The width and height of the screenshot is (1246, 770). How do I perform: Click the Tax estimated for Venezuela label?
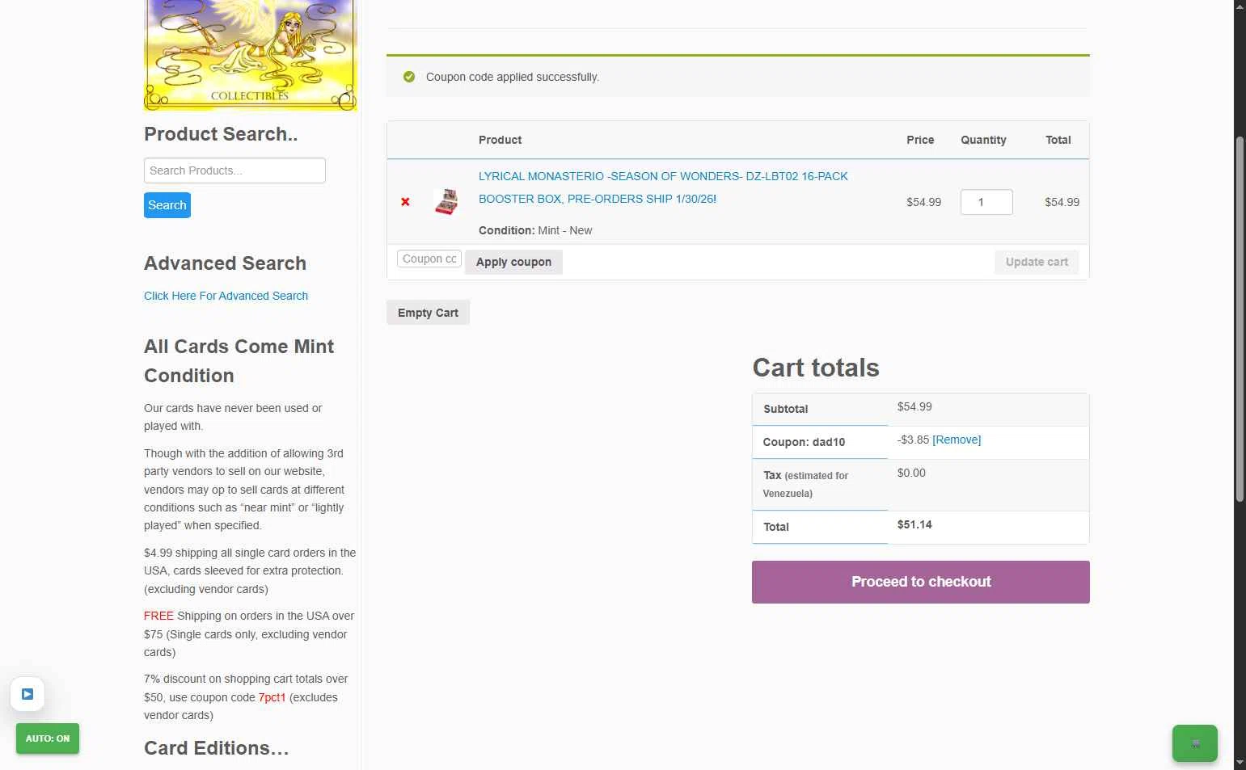point(805,484)
